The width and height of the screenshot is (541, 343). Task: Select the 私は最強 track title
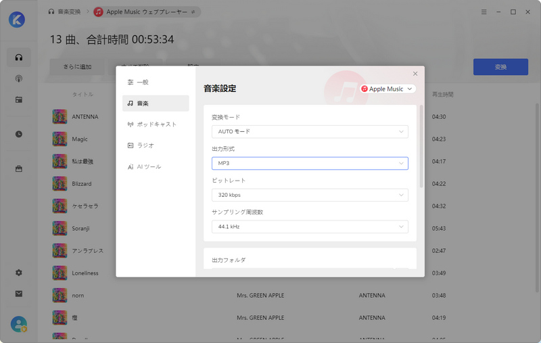[x=83, y=162]
